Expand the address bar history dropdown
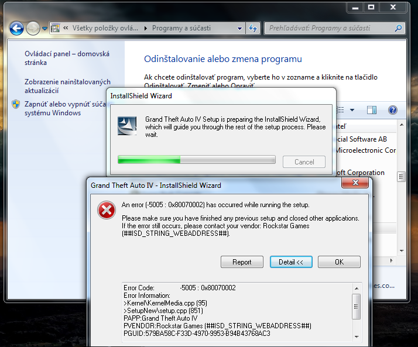418x347 pixels. tap(240, 28)
